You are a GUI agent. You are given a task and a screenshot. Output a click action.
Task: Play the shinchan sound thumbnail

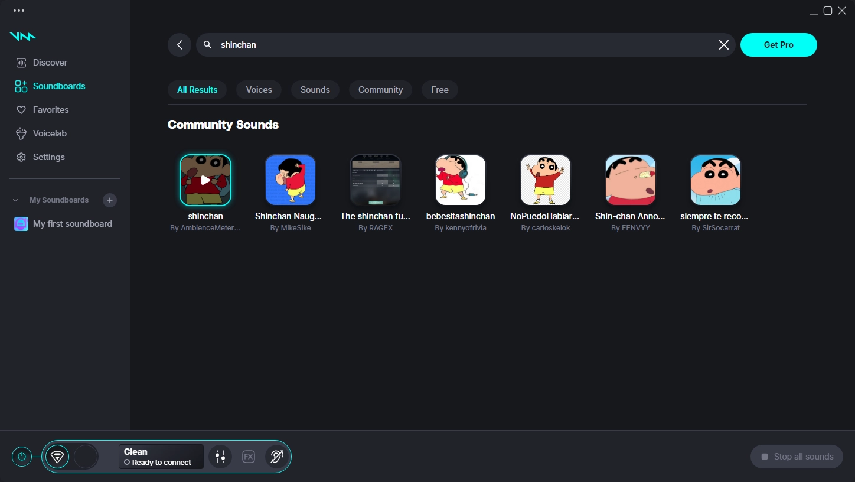205,180
